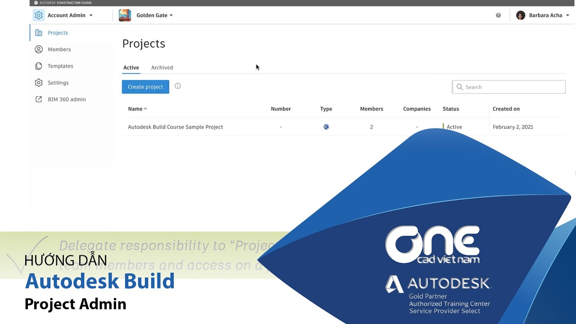Click the Active status cell
This screenshot has width=576, height=324.
click(x=454, y=127)
